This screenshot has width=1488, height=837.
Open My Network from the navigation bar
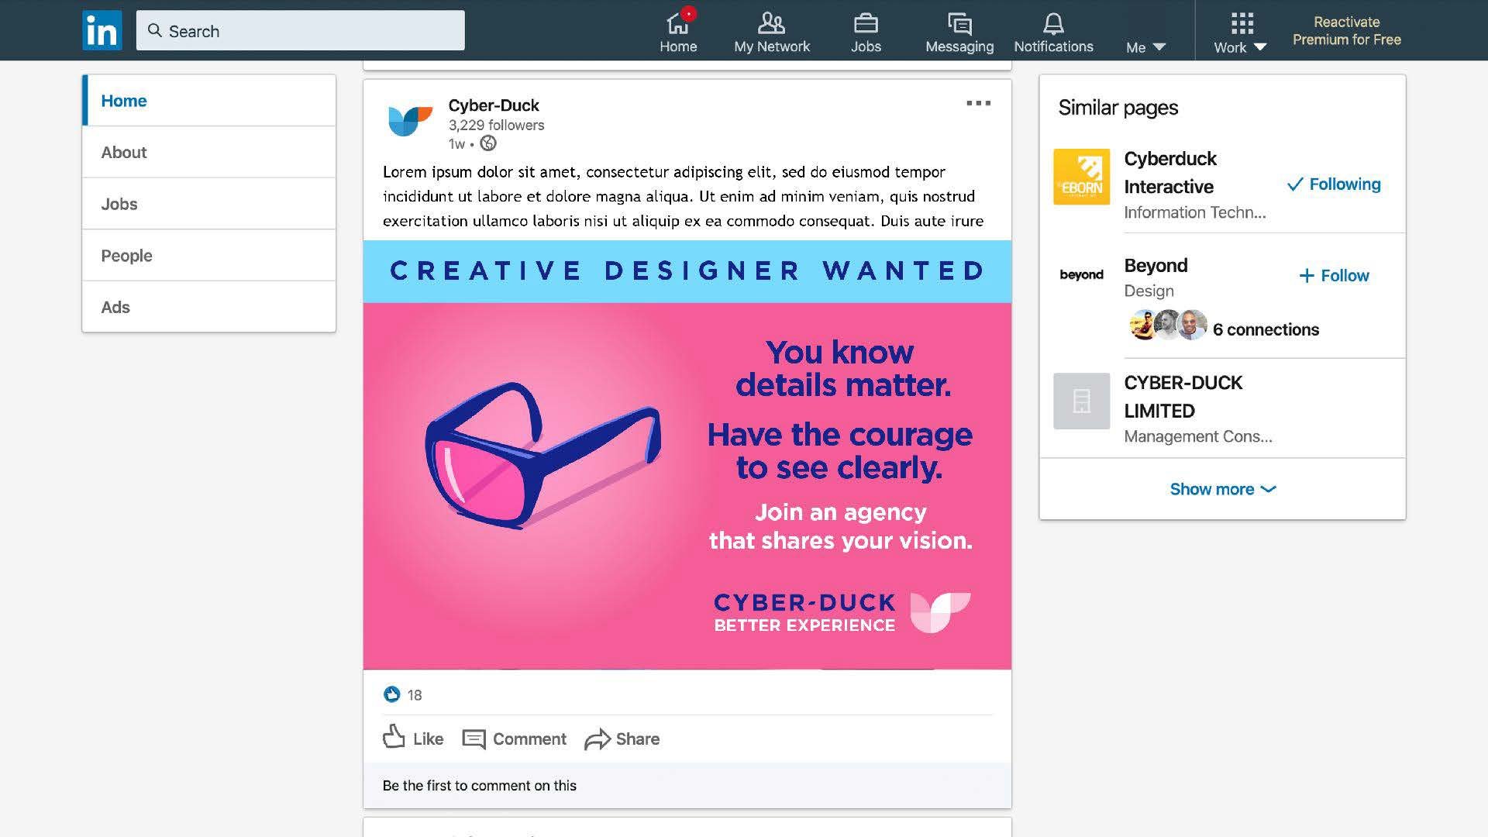tap(772, 32)
